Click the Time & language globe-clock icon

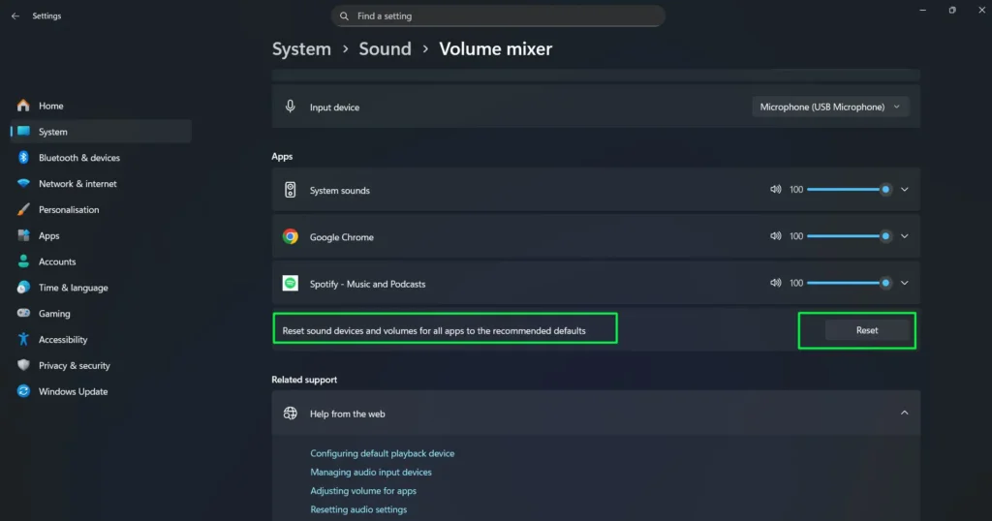tap(23, 287)
